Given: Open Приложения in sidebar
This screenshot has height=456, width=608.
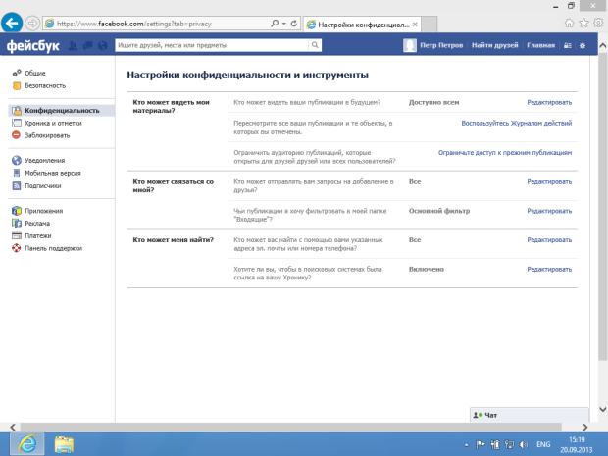Looking at the screenshot, I should click(44, 211).
